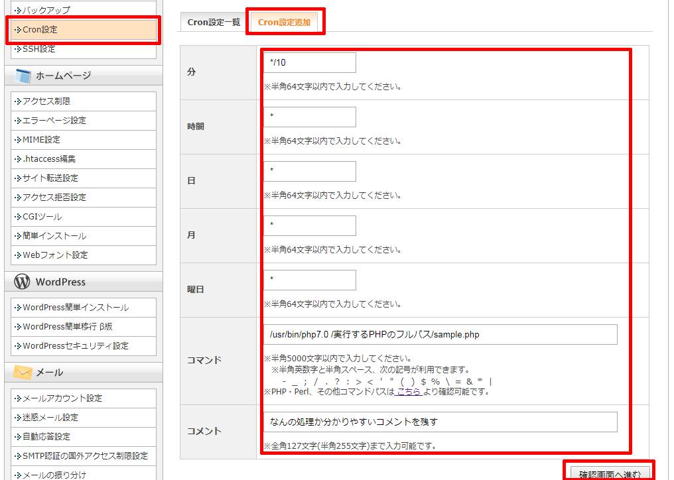Open SSH設定 in the sidebar

(x=39, y=49)
